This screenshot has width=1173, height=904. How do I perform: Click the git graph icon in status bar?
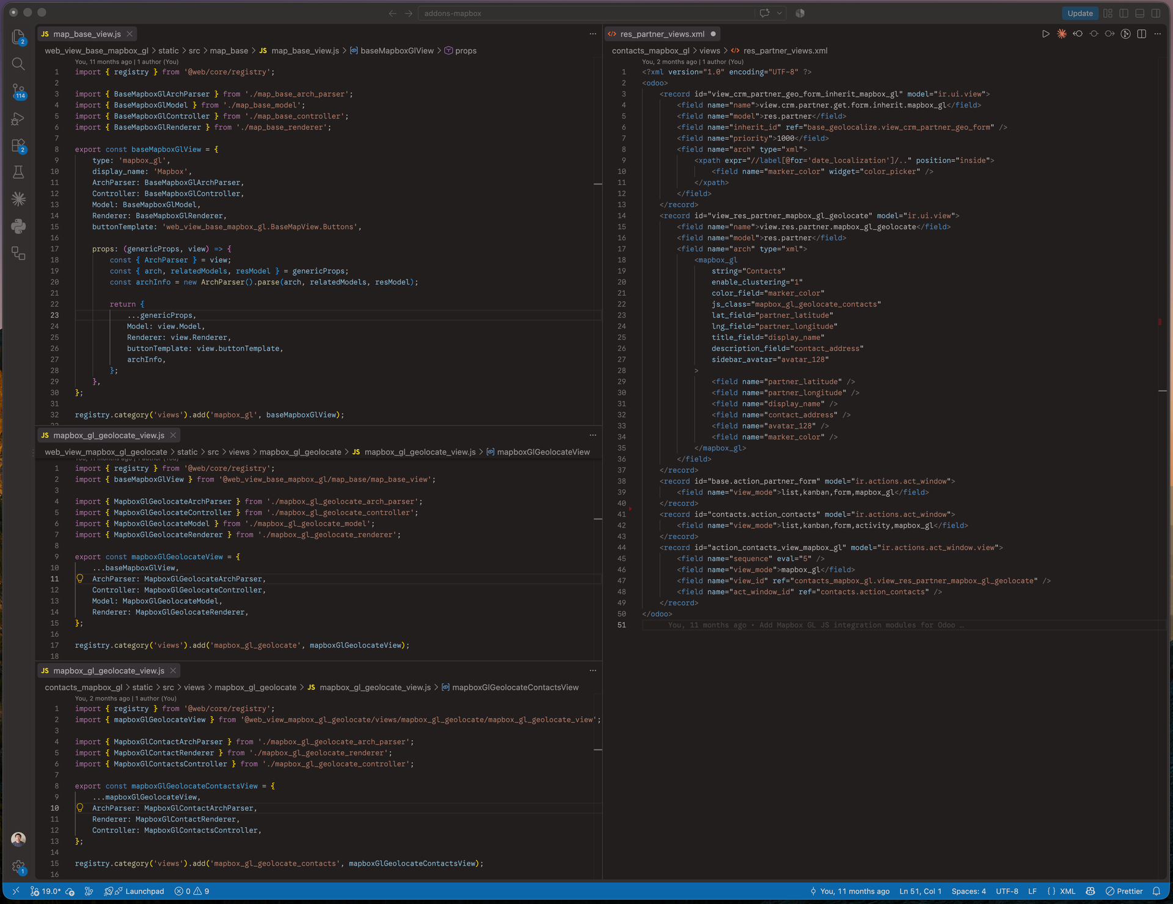click(x=89, y=891)
